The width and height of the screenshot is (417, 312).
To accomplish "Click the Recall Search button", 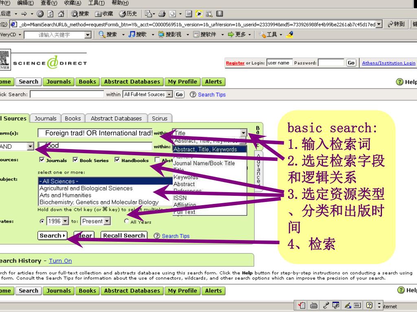I will point(124,235).
